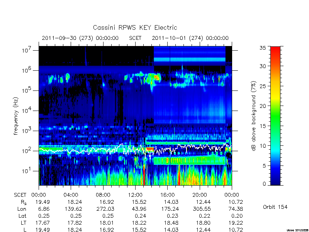Click the LT value 18.01

(107, 223)
